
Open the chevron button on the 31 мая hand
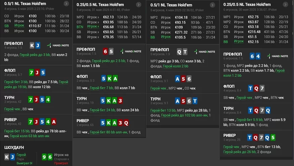pyautogui.click(x=138, y=5)
